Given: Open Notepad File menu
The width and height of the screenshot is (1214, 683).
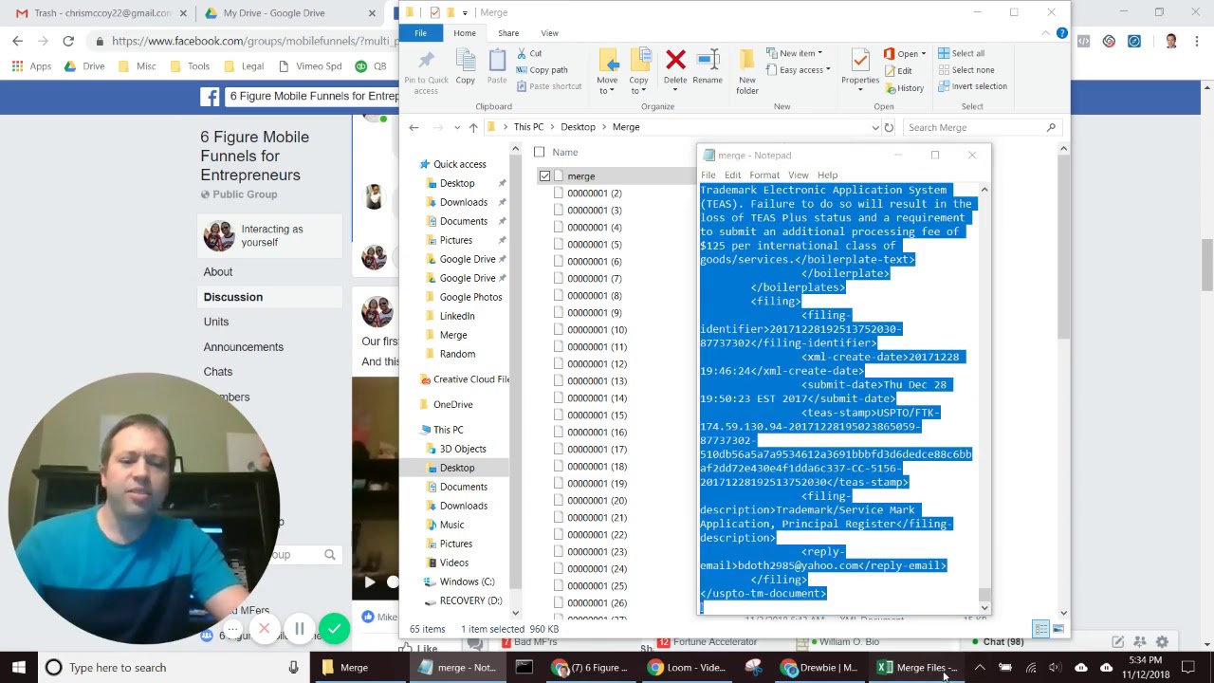Looking at the screenshot, I should pos(708,175).
